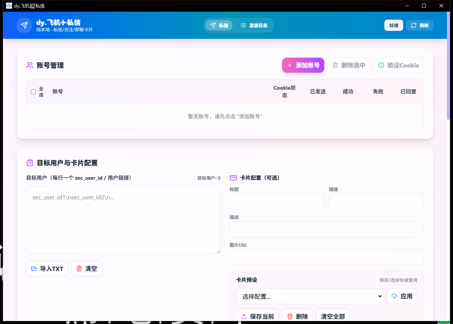Screen dimensions: 453x324
Task: Click the 就绪 status button
Action: [394, 25]
